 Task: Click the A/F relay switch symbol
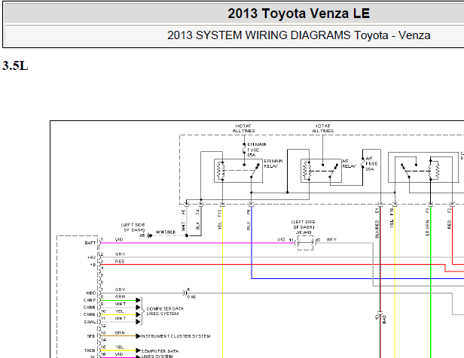[x=334, y=171]
